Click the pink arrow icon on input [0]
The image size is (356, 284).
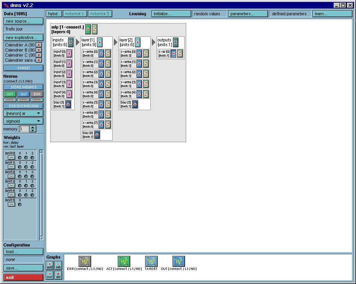[x=69, y=54]
